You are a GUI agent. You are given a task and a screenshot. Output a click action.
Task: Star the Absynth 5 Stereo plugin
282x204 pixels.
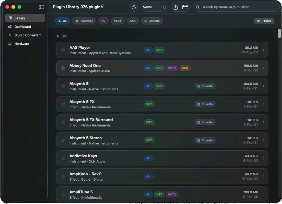coord(63,140)
